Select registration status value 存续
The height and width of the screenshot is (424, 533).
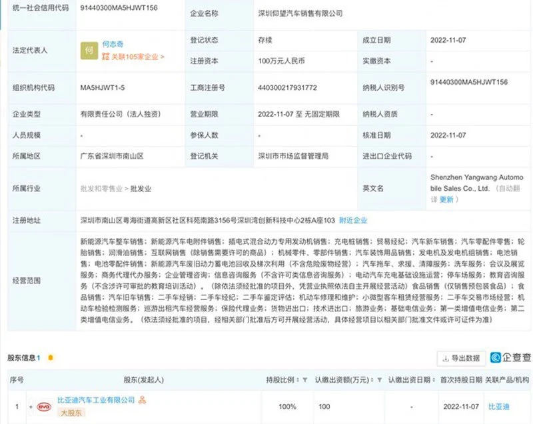click(x=265, y=40)
